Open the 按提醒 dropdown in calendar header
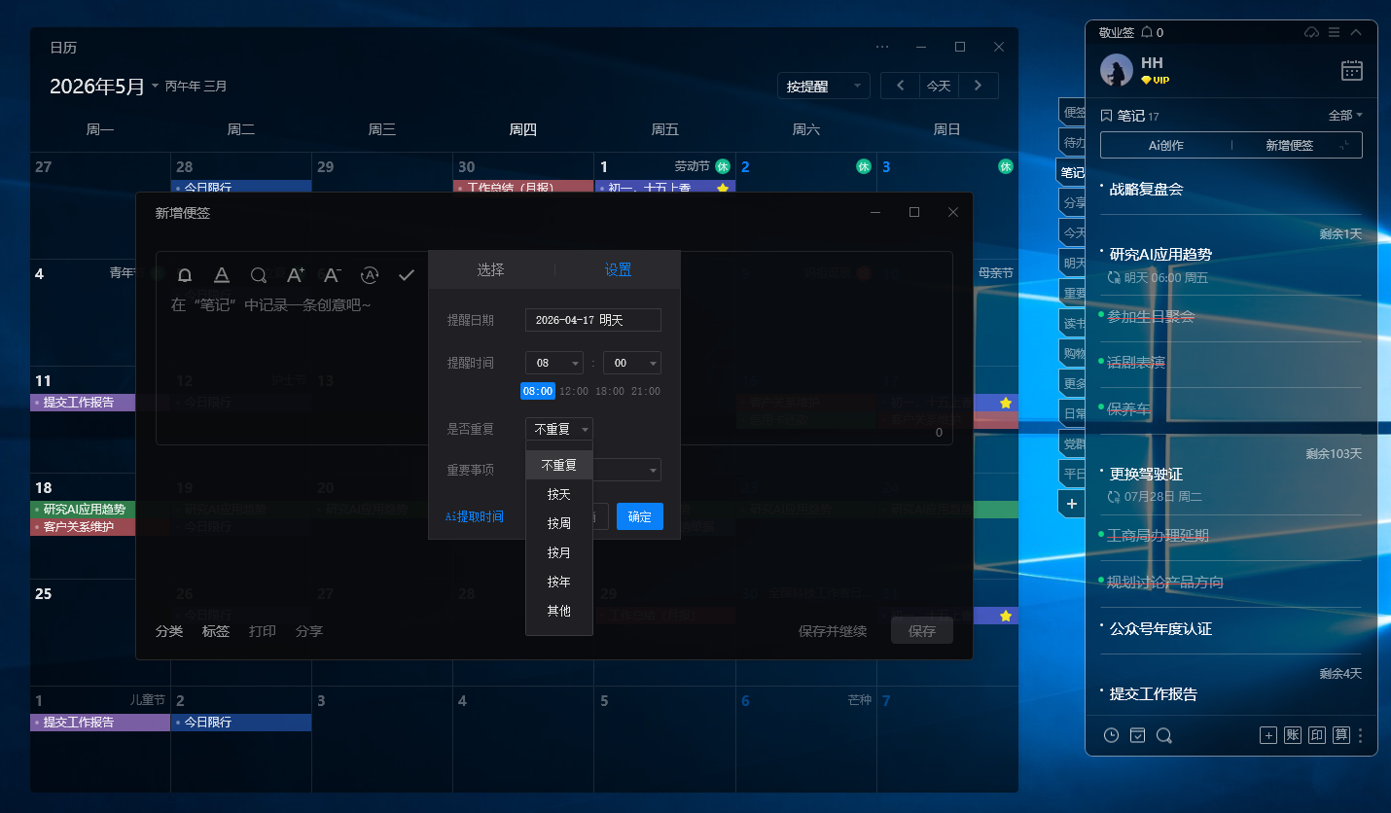The width and height of the screenshot is (1391, 813). (x=824, y=86)
